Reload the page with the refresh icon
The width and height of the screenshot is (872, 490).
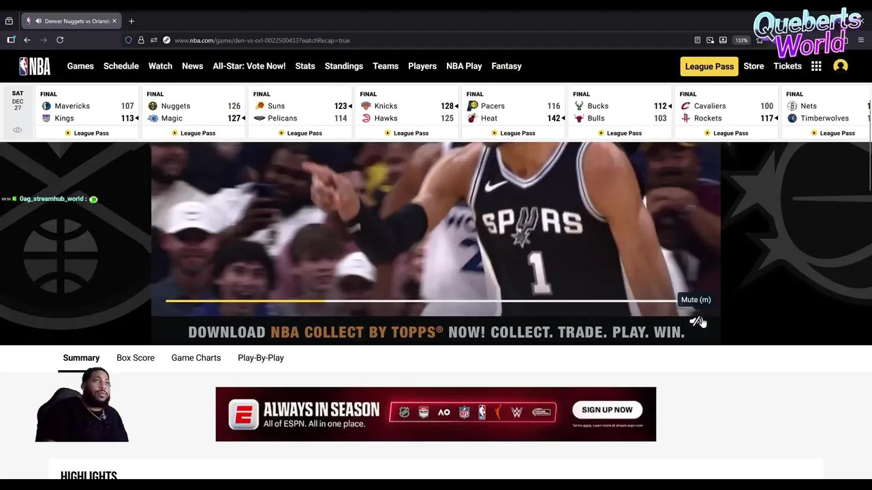pyautogui.click(x=60, y=40)
